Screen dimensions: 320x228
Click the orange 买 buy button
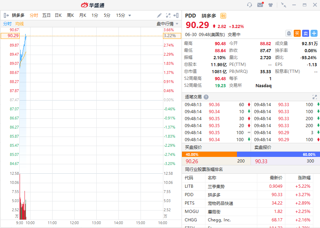(297, 33)
